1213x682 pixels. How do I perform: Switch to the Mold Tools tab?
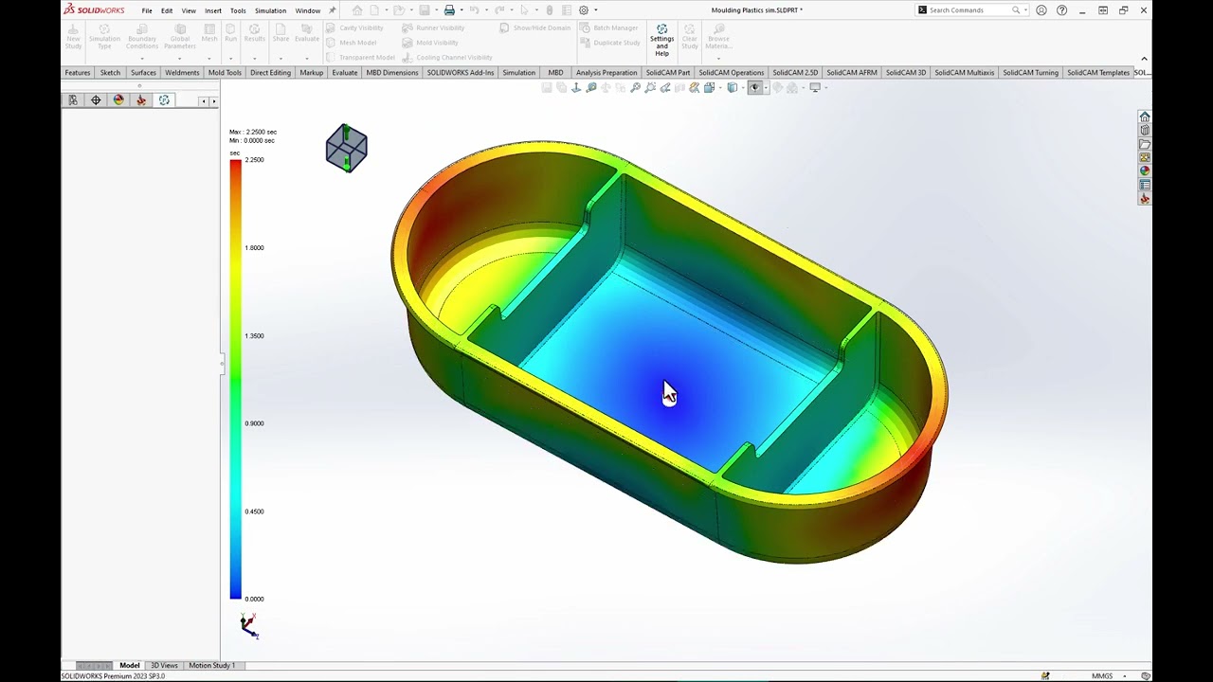pyautogui.click(x=225, y=73)
